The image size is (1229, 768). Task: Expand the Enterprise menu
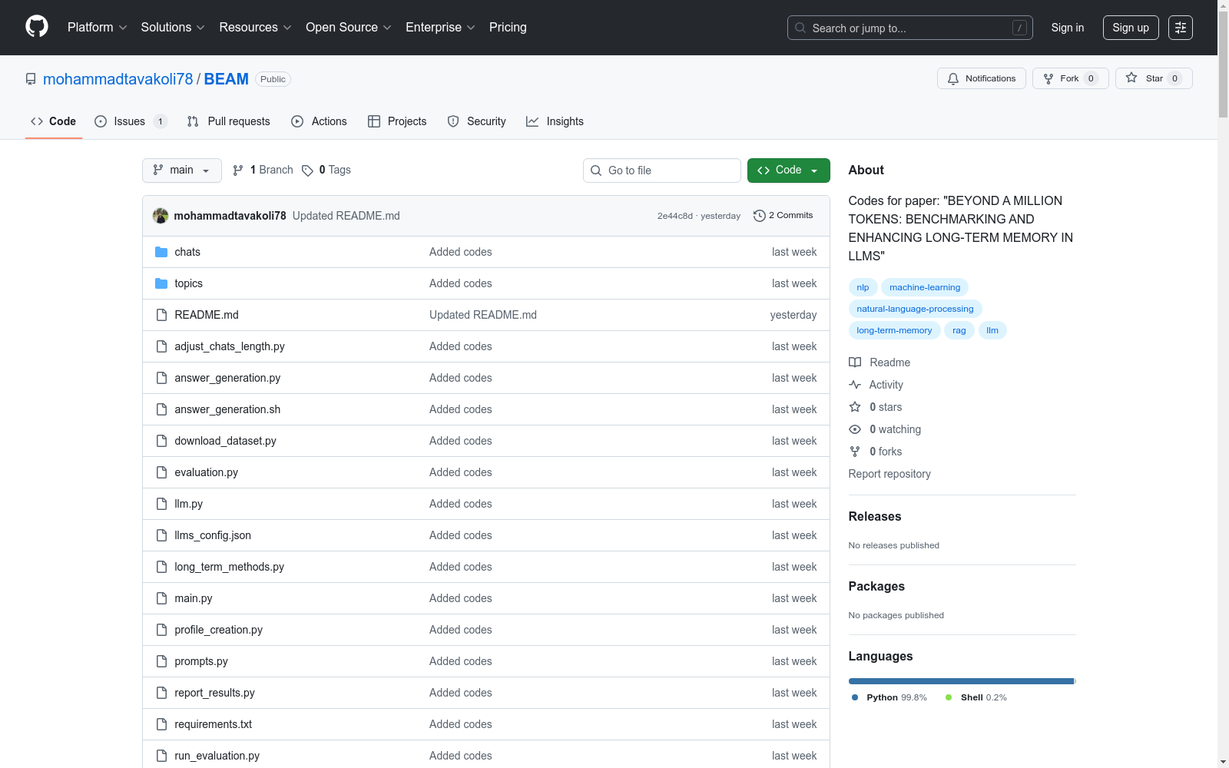pyautogui.click(x=440, y=27)
